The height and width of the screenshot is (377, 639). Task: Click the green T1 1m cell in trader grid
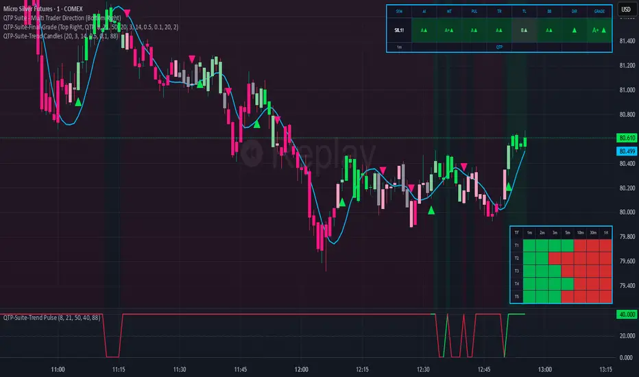(529, 245)
